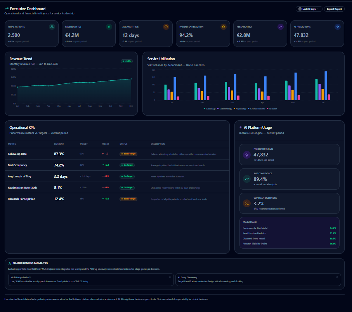The height and width of the screenshot is (312, 352).
Task: Click the lightning bolt icon on the AI Predictions card
Action: (338, 27)
